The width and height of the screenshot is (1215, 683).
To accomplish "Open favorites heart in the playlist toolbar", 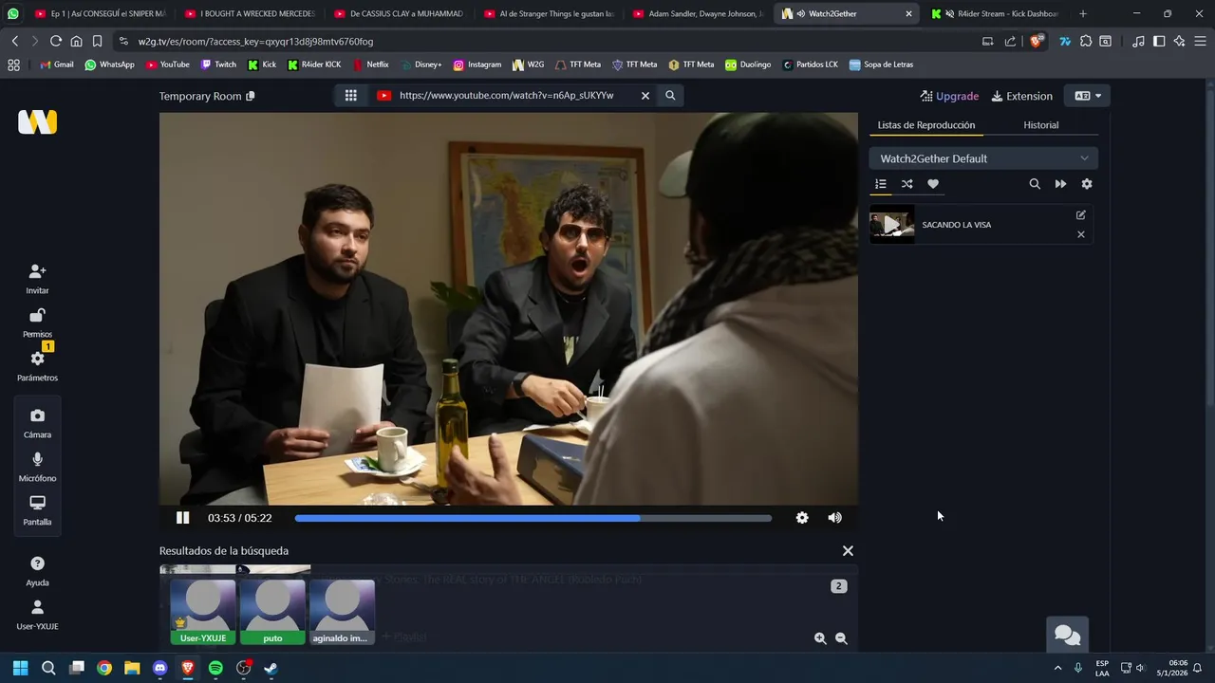I will click(x=933, y=184).
